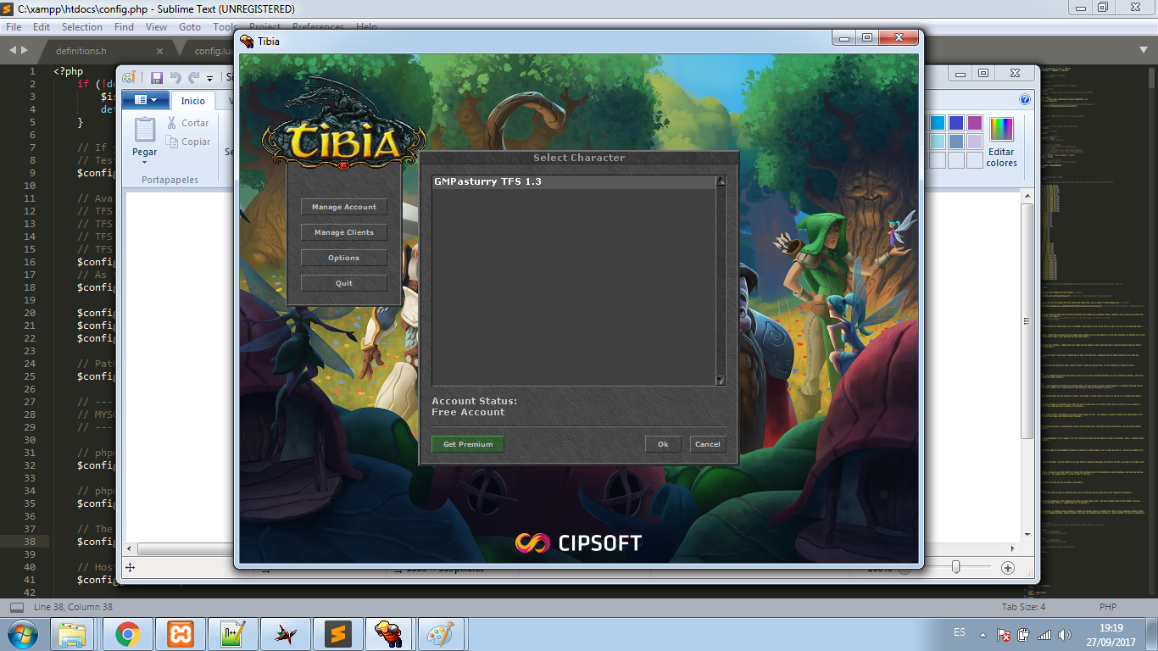
Task: Open Find menu in Sublime Text
Action: (x=124, y=27)
